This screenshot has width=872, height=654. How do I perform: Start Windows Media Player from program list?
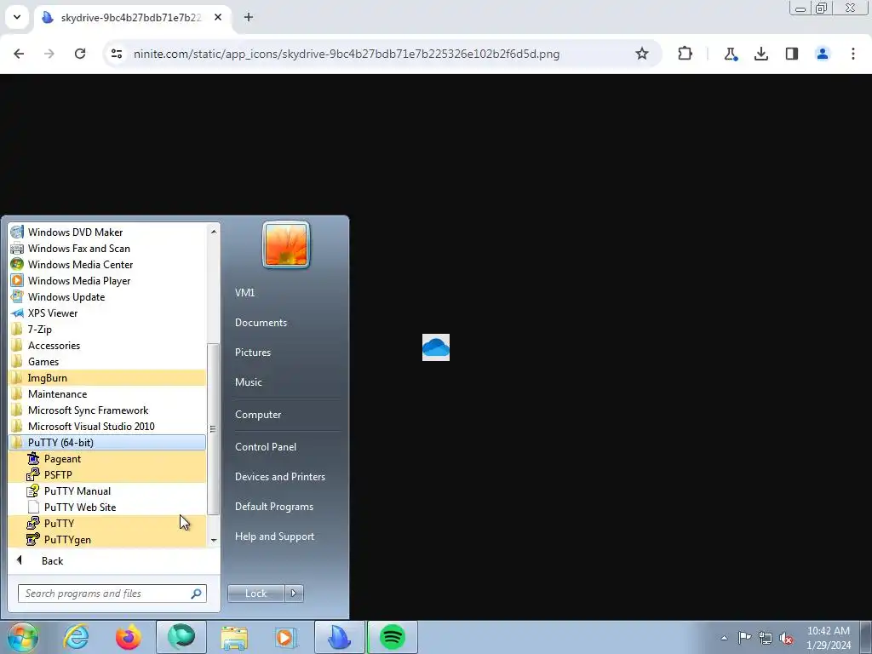click(x=107, y=280)
